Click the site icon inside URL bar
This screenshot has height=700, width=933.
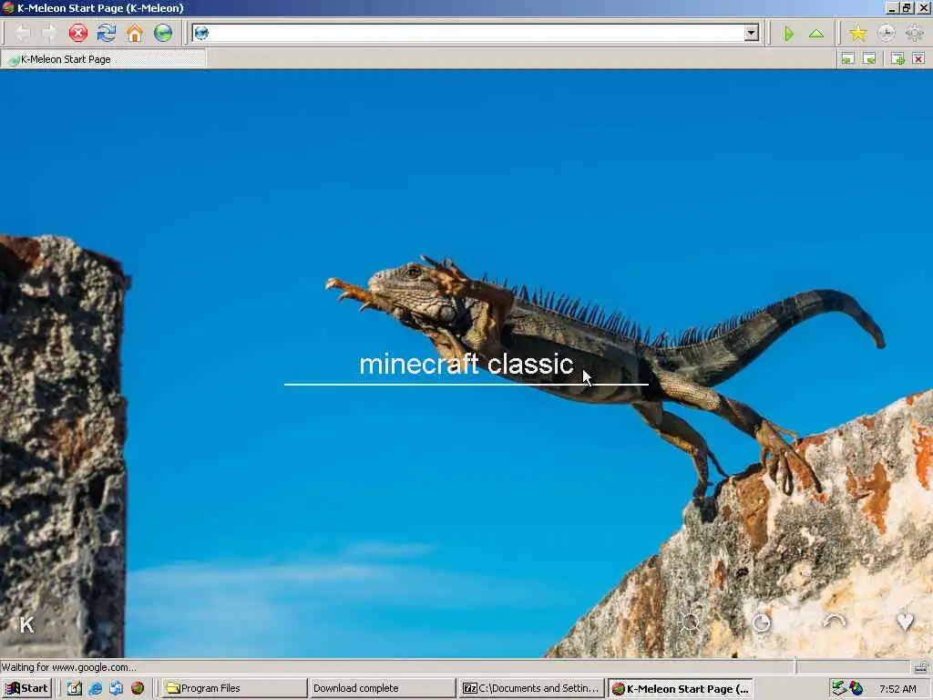click(x=201, y=33)
